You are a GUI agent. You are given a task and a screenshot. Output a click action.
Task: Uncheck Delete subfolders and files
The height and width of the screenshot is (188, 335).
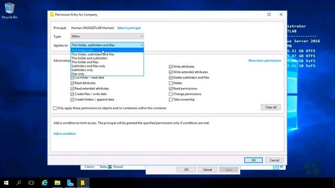click(x=171, y=78)
